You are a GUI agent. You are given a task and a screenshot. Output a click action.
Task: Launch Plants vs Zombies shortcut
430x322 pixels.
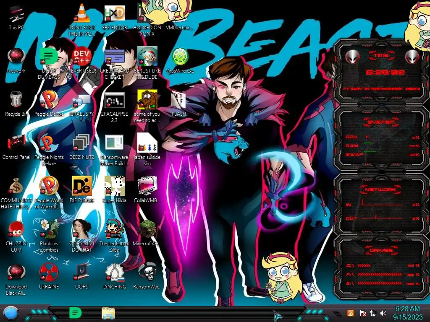pyautogui.click(x=49, y=229)
